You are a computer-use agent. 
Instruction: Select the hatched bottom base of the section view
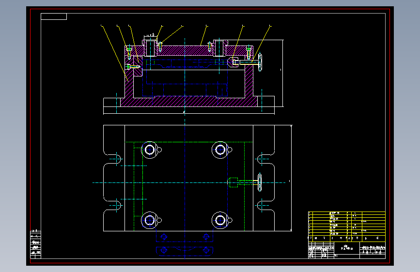[x=189, y=102]
